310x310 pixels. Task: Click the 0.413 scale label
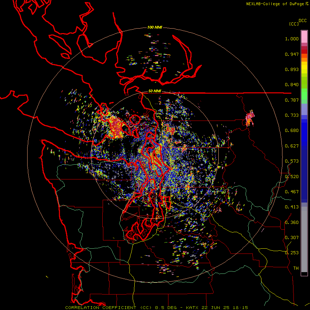pos(292,207)
